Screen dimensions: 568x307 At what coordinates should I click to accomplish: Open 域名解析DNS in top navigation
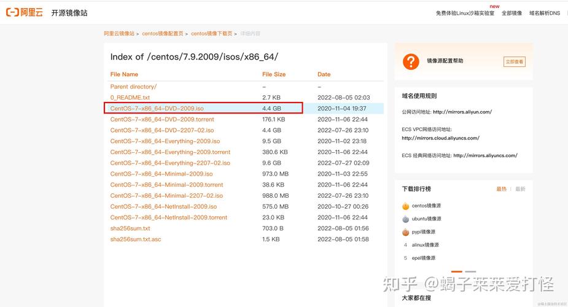(x=545, y=13)
